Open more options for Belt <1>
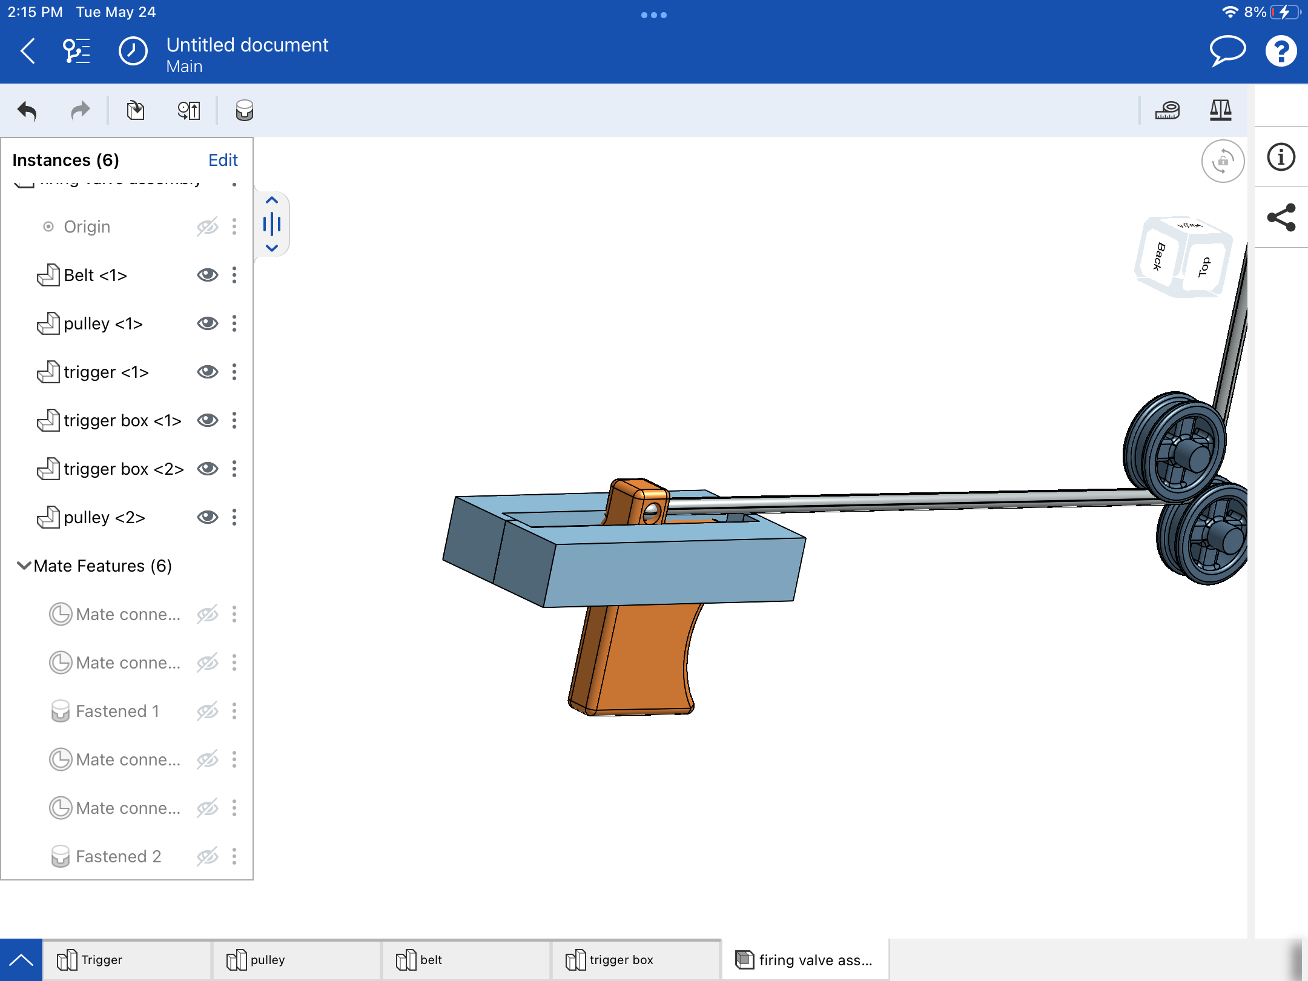Image resolution: width=1308 pixels, height=981 pixels. point(234,275)
